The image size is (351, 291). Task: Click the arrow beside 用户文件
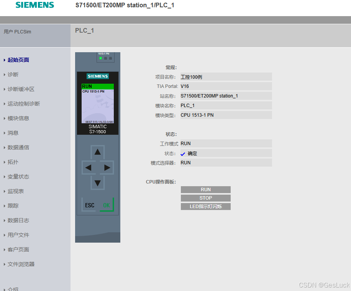pos(5,235)
